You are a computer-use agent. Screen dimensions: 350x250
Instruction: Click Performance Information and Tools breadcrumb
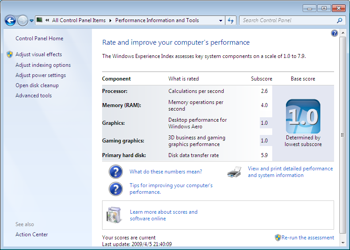click(157, 20)
